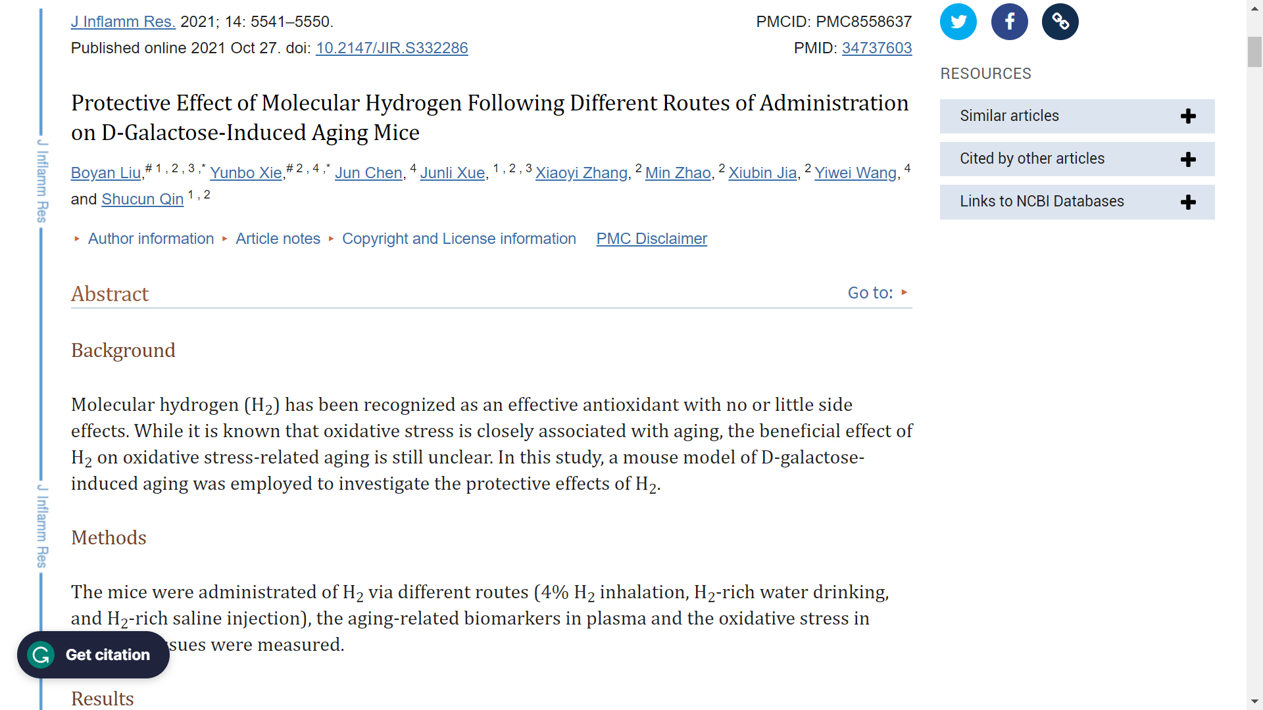Open the DOI 10.2147/JIR.S332286 link
This screenshot has width=1263, height=710.
[x=391, y=48]
